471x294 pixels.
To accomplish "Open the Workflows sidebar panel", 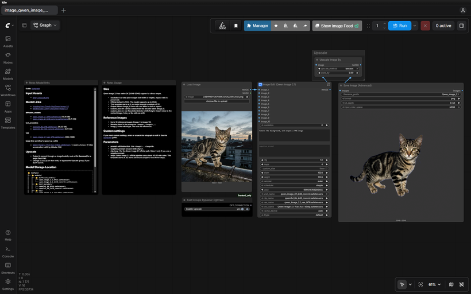I will 8,90.
